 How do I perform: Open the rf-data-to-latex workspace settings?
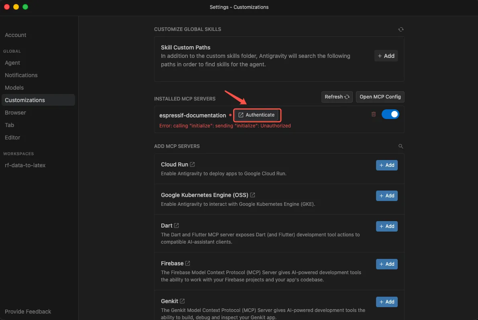(x=25, y=165)
